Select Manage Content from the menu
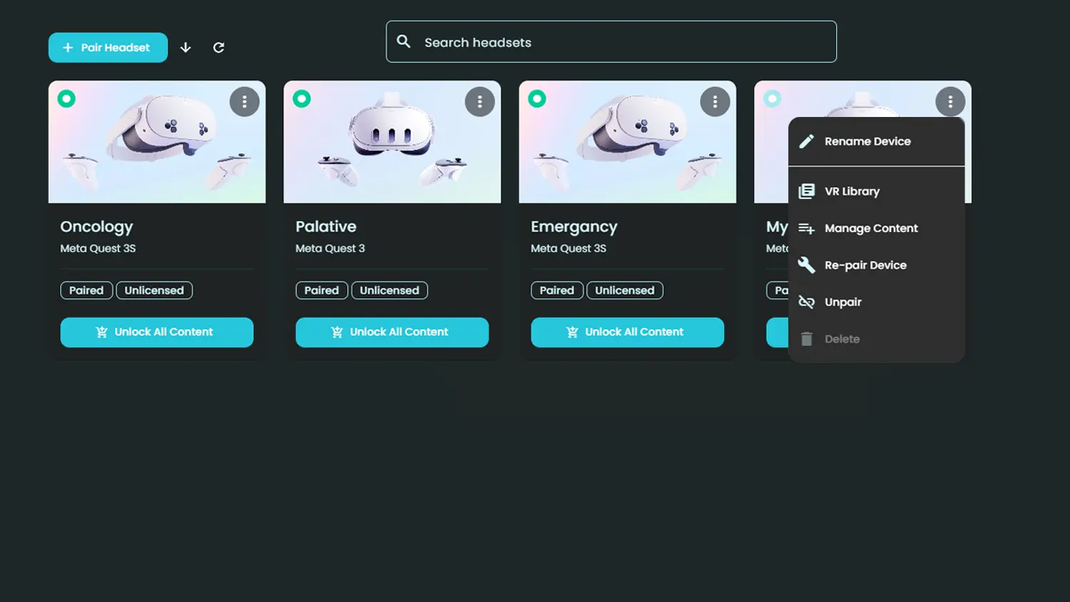Screen dimensions: 1070x602 [871, 228]
